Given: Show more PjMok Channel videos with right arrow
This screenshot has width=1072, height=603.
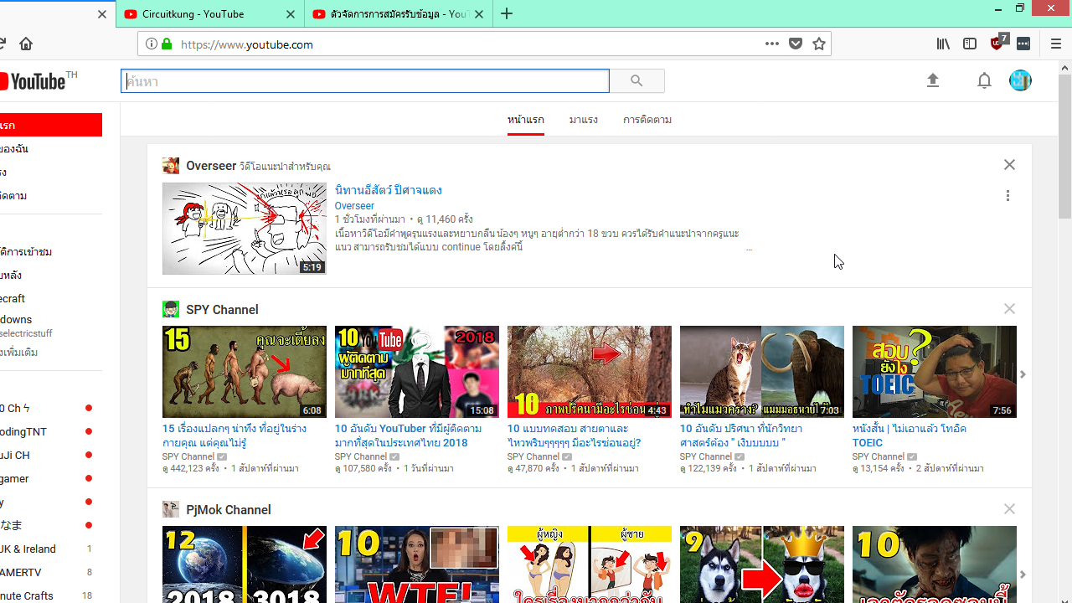Looking at the screenshot, I should (1023, 575).
